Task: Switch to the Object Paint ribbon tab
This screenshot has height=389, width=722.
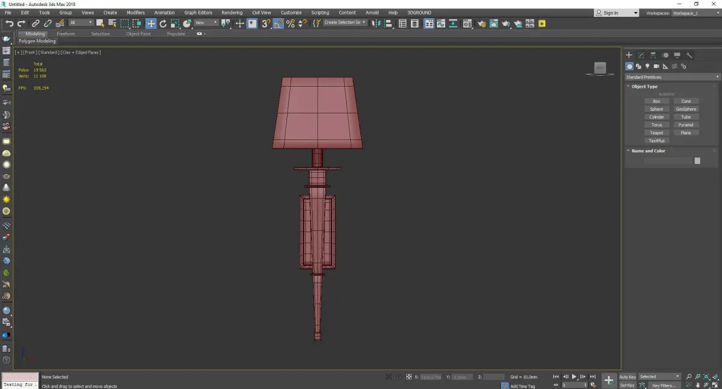Action: pyautogui.click(x=138, y=34)
